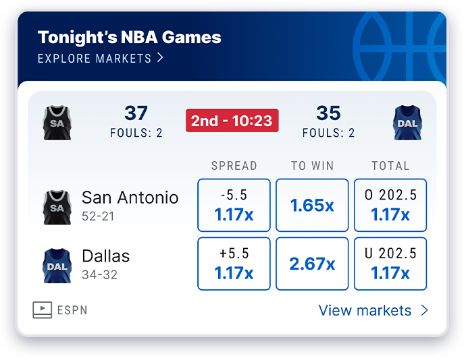This screenshot has width=464, height=358.
Task: Select Dallas +5.5 spread bet
Action: (234, 264)
